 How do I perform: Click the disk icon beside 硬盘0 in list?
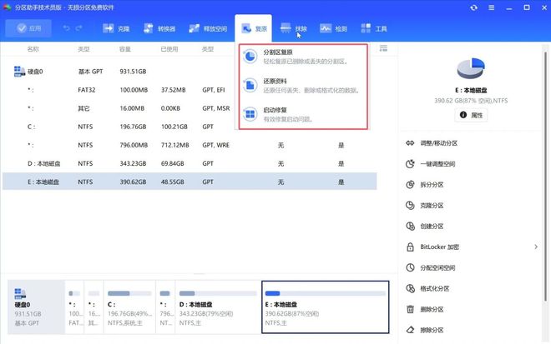click(19, 71)
